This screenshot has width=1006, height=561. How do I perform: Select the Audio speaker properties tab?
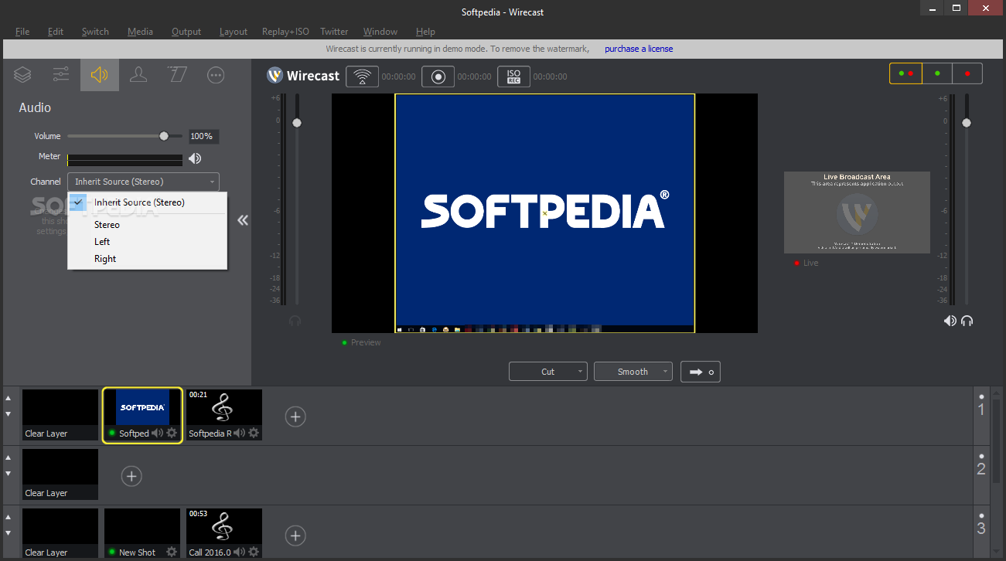coord(100,75)
